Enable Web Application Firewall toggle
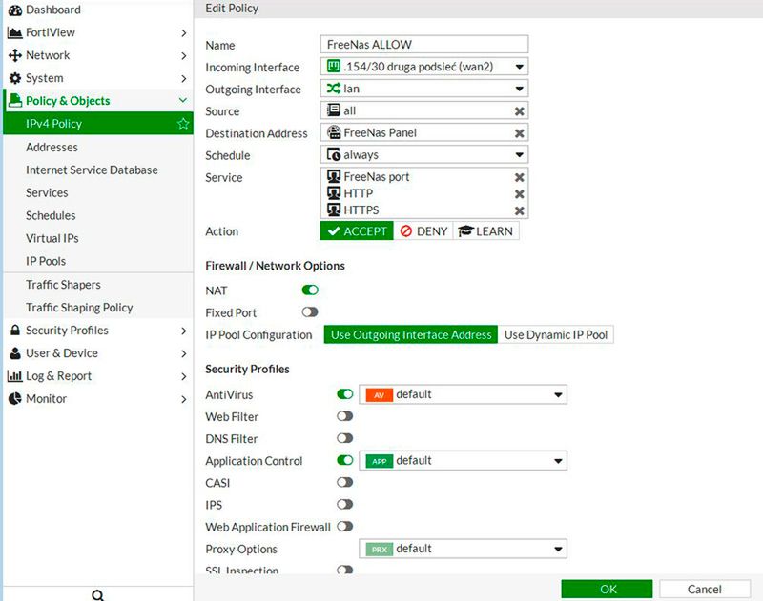Screen dimensions: 763x601 (345, 526)
